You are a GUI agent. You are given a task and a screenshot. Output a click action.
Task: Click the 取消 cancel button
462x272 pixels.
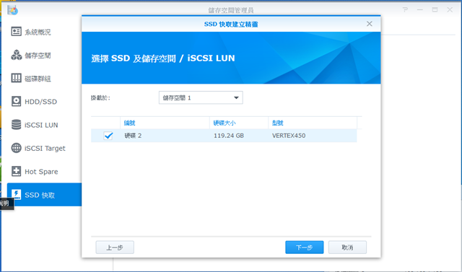tap(347, 247)
